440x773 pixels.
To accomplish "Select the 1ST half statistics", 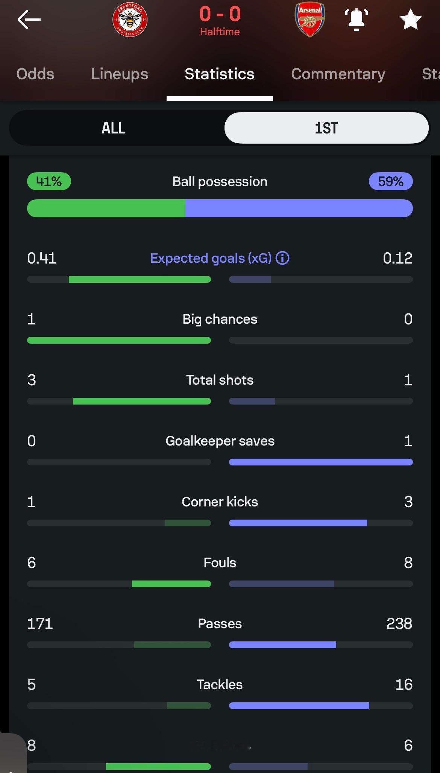I will pyautogui.click(x=326, y=128).
